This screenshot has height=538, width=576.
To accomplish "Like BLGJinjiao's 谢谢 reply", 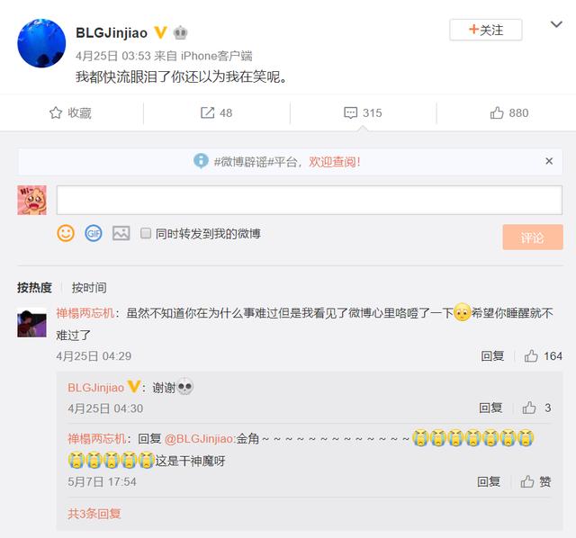I will pos(529,408).
